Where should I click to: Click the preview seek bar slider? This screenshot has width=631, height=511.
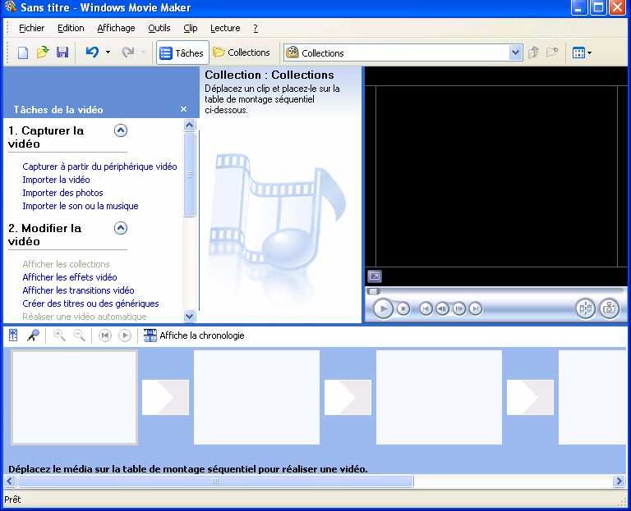(374, 291)
